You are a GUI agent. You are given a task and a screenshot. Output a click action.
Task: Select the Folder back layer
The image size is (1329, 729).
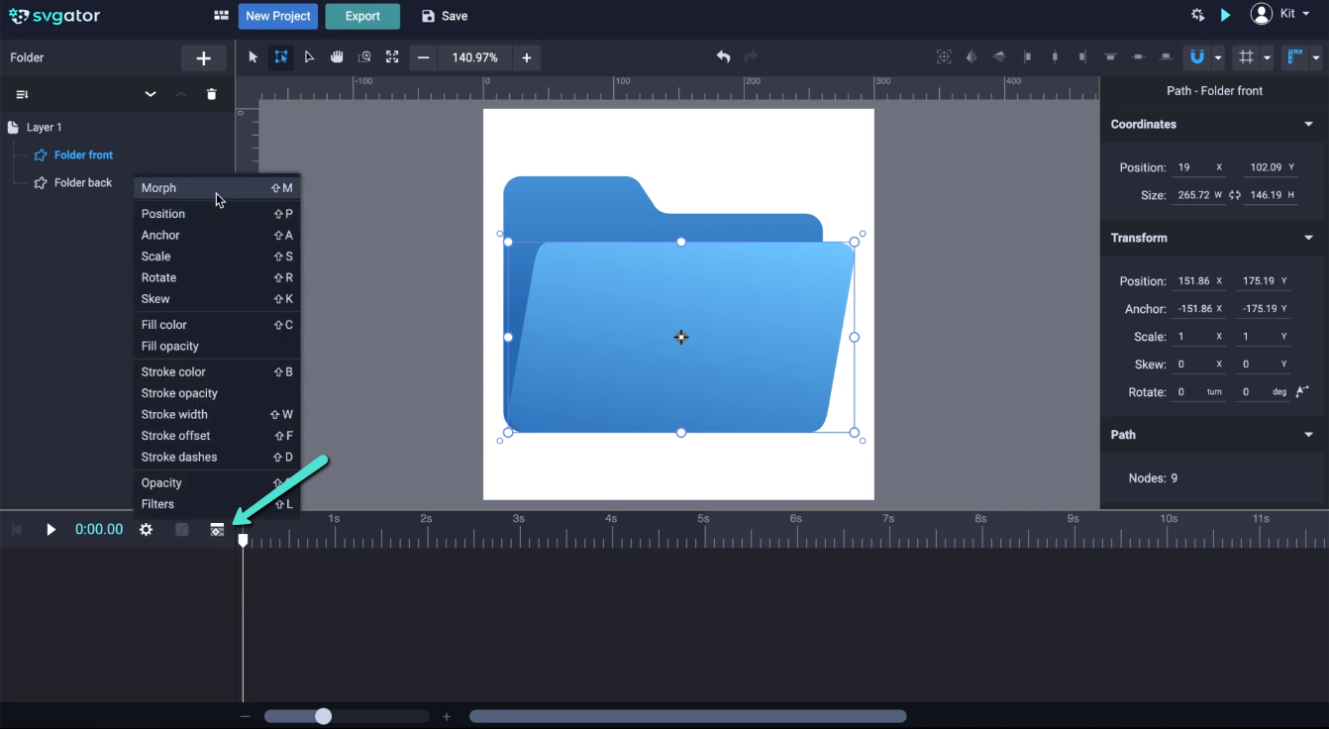(x=83, y=183)
